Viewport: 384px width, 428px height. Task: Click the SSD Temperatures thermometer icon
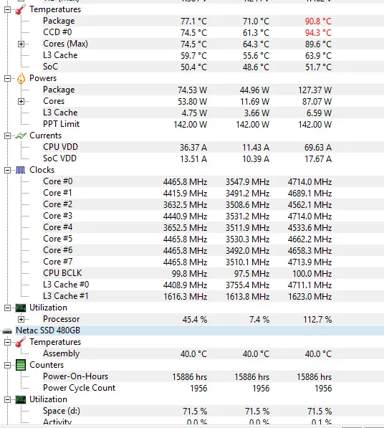(x=21, y=342)
